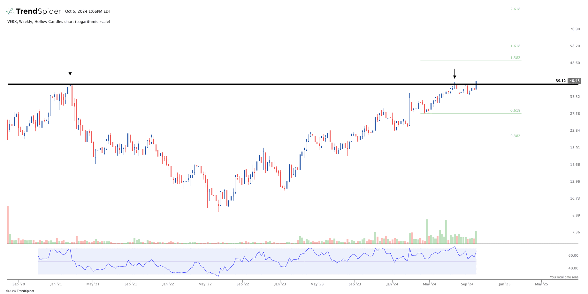This screenshot has width=588, height=294.
Task: Select the 1.618 Fibonacci extension label
Action: (x=515, y=46)
